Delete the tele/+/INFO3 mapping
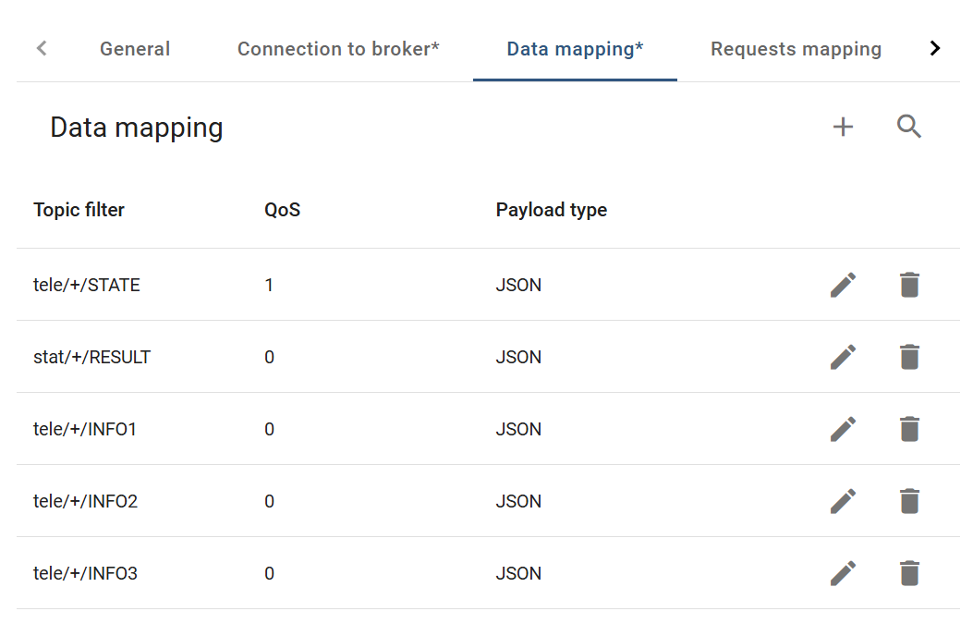The image size is (973, 636). (x=909, y=573)
